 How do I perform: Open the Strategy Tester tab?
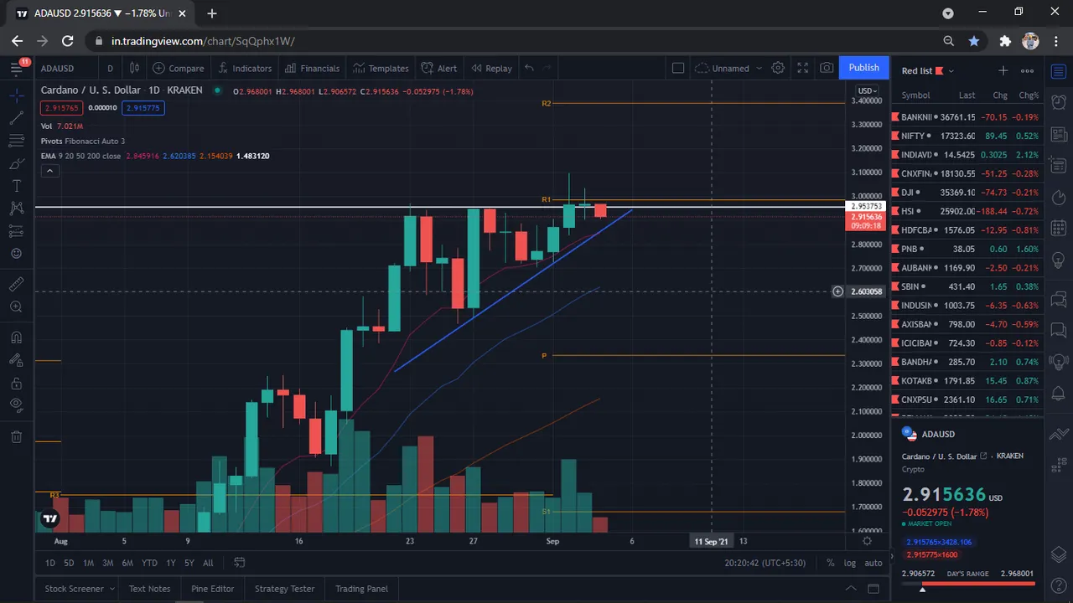click(284, 589)
